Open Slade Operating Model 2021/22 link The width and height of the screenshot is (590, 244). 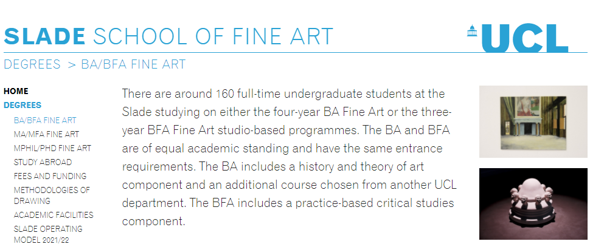pos(48,234)
